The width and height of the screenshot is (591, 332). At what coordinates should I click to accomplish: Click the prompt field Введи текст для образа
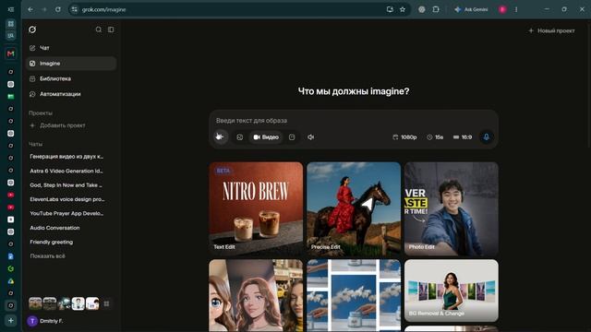click(x=354, y=121)
